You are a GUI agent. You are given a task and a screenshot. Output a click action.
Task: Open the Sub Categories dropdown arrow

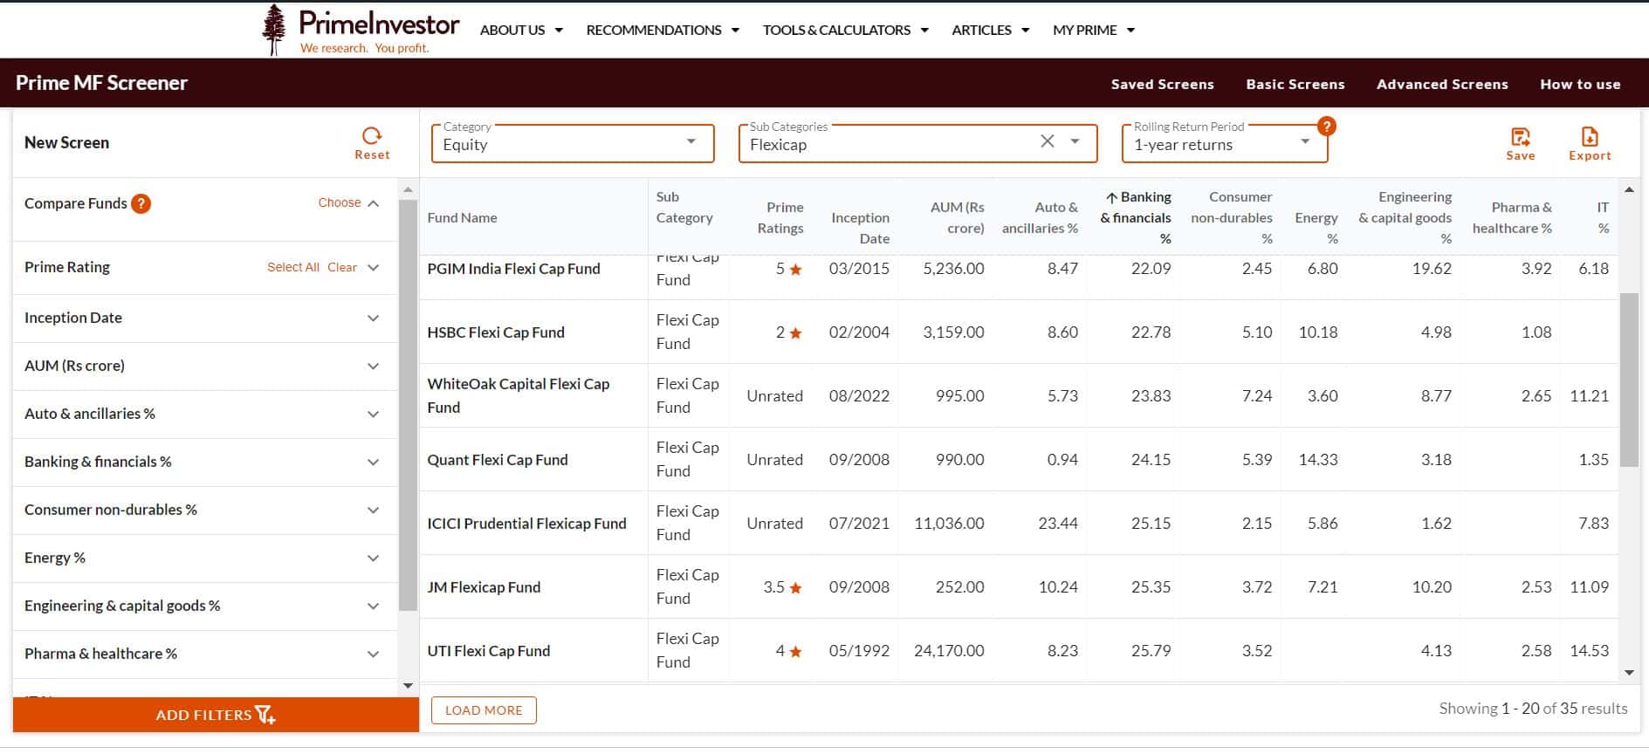[x=1075, y=141]
